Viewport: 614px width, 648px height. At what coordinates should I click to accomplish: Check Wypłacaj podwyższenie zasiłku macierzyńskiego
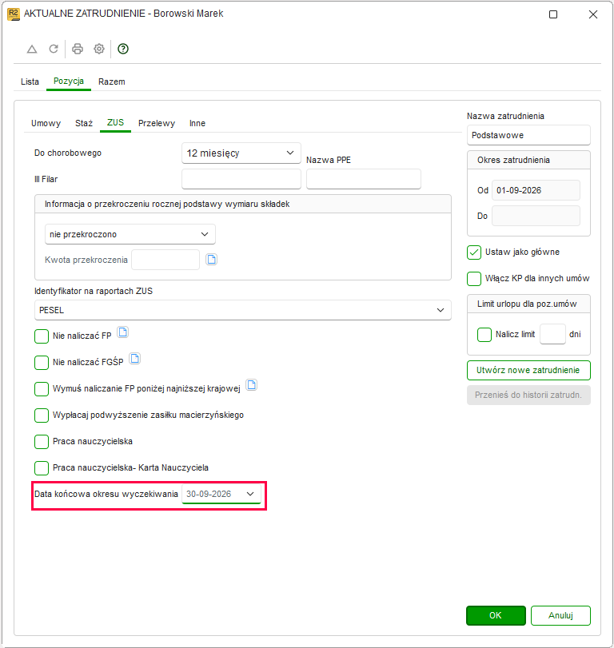42,415
